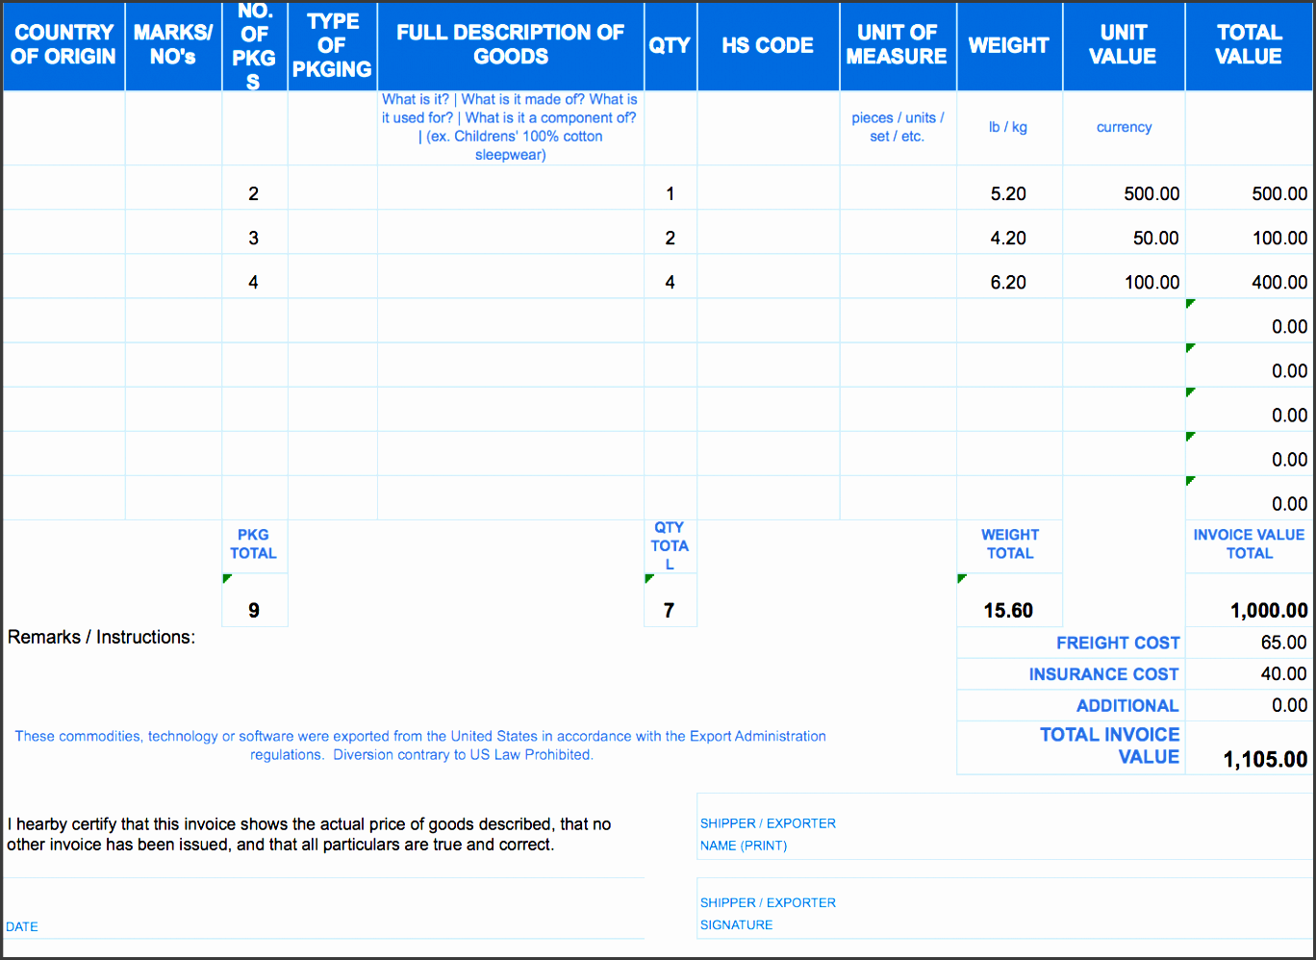Click the goods description hint text cell

pos(510,127)
